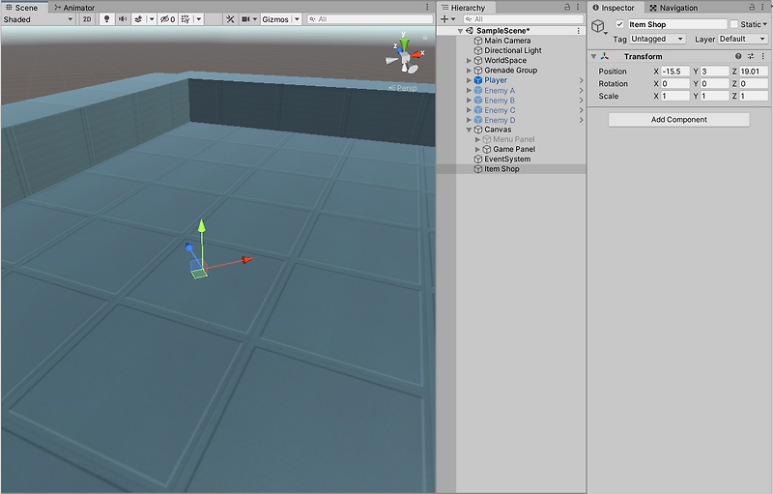This screenshot has width=773, height=494.
Task: Click the blue Z move arrow handle
Action: 189,247
